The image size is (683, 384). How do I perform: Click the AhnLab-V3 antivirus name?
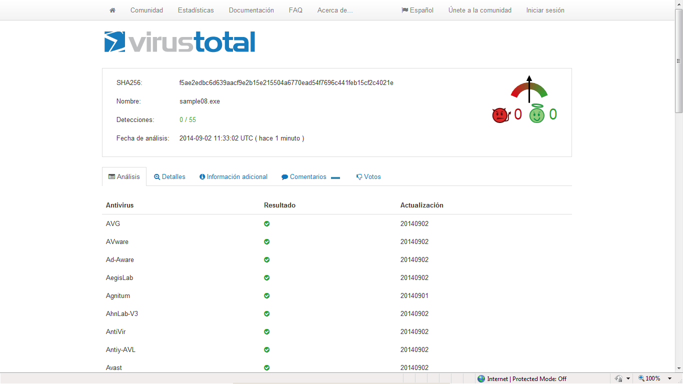coord(122,313)
